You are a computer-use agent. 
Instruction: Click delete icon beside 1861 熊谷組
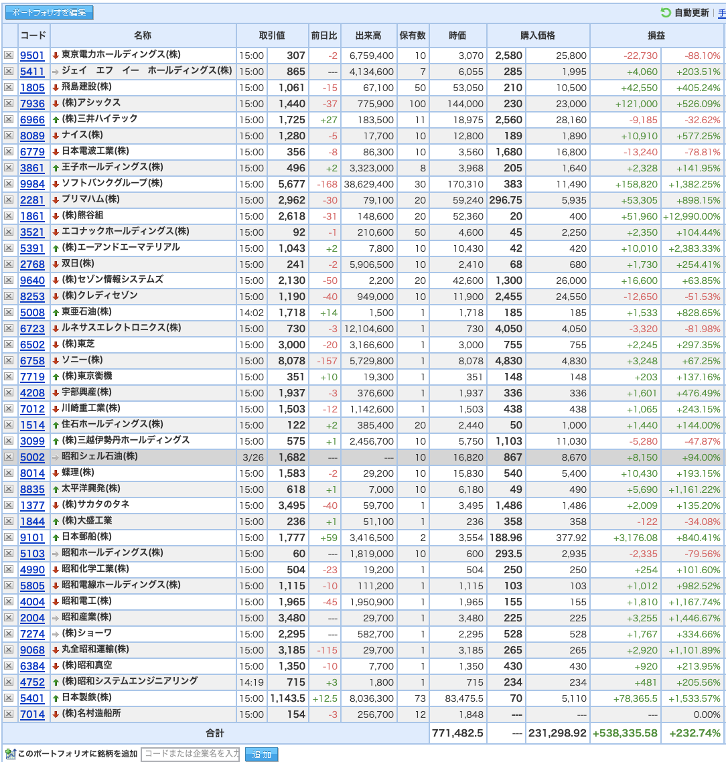pyautogui.click(x=9, y=216)
